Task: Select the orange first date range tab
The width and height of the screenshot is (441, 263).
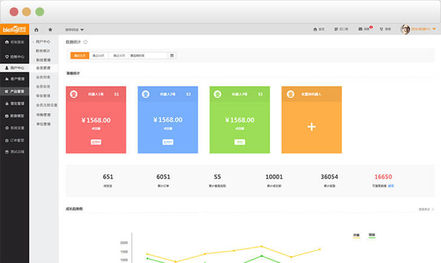Action: [80, 55]
